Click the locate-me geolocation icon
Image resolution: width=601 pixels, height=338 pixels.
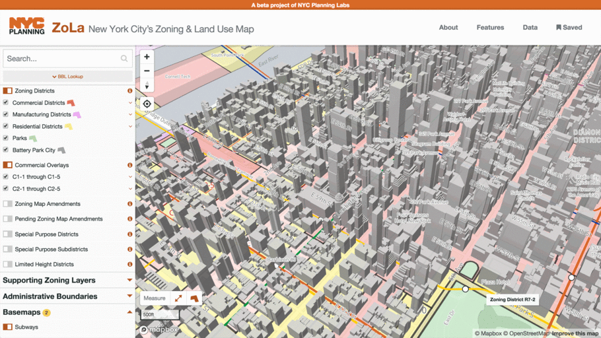[x=147, y=104]
